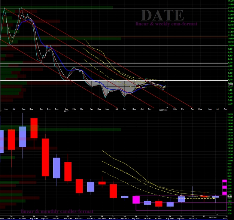This screenshot has width=234, height=220.
Task: Click the 'Jan 2012' label on weekly time axis
Action: click(66, 110)
